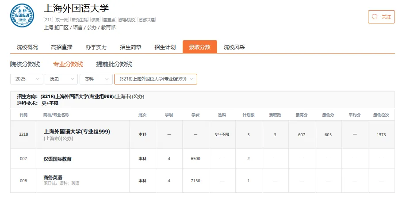This screenshot has height=199, width=406.
Task: Switch to 院校分数线 sub-tab
Action: coord(25,64)
